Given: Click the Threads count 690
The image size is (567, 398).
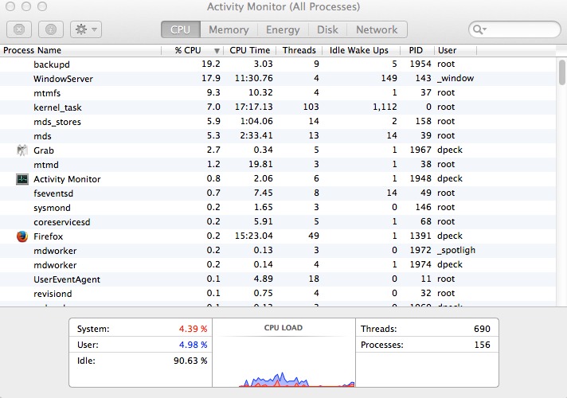Looking at the screenshot, I should [482, 329].
